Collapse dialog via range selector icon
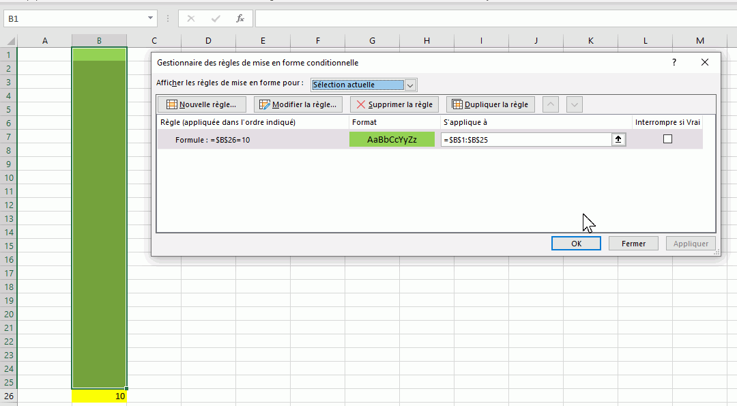Image resolution: width=737 pixels, height=406 pixels. [618, 139]
